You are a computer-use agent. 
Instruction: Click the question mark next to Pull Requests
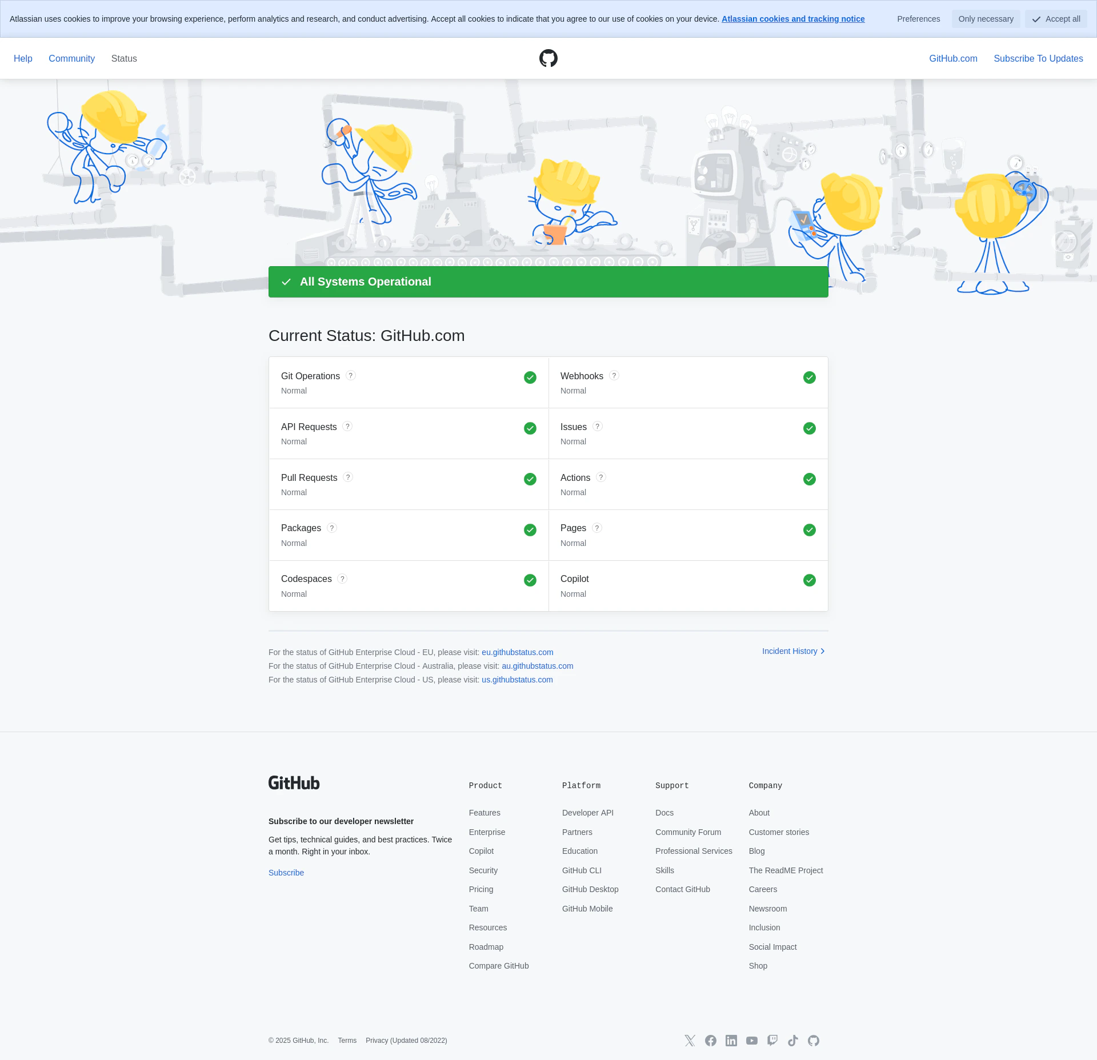pos(348,477)
